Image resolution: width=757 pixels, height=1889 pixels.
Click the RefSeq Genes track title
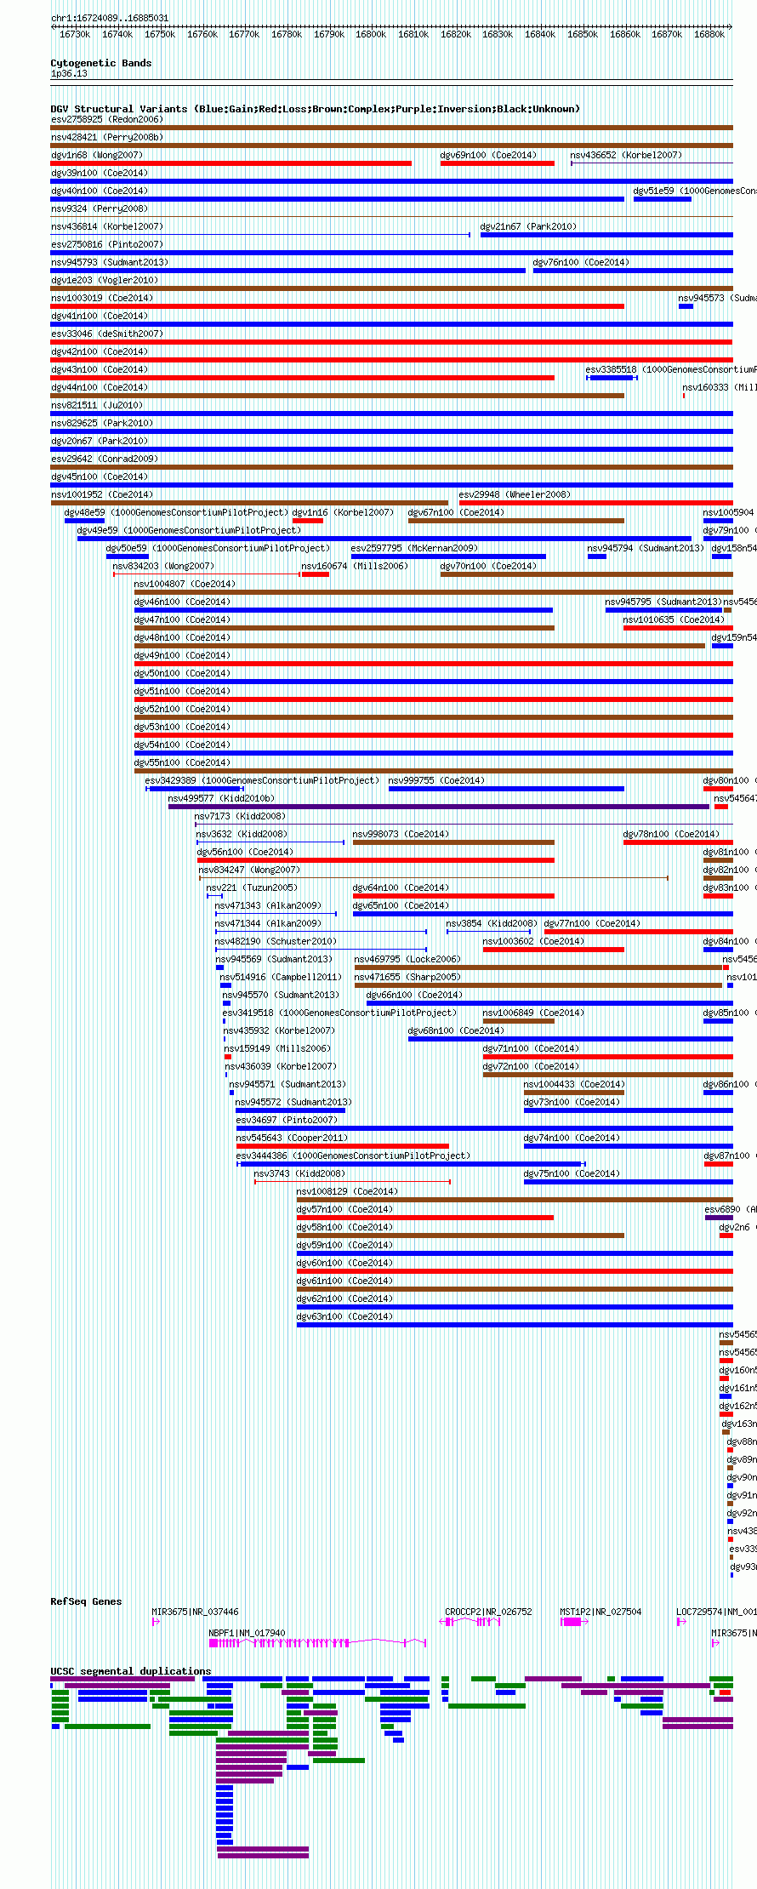86,1601
